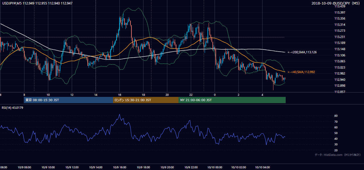Viewport: 364px width, 170px height.
Task: Click price axis value 112.898
Action: 340,86
